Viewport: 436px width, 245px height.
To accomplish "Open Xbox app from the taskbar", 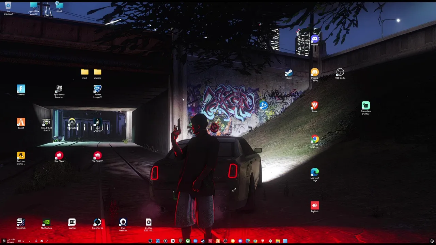I will (188, 241).
